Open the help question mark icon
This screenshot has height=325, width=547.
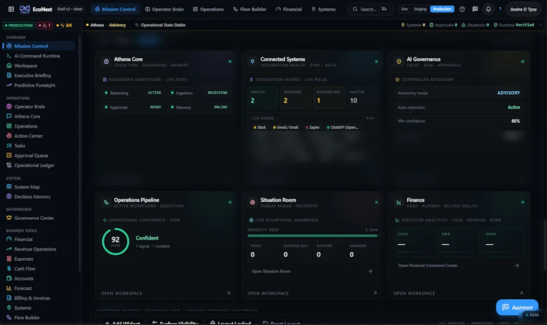point(462,9)
